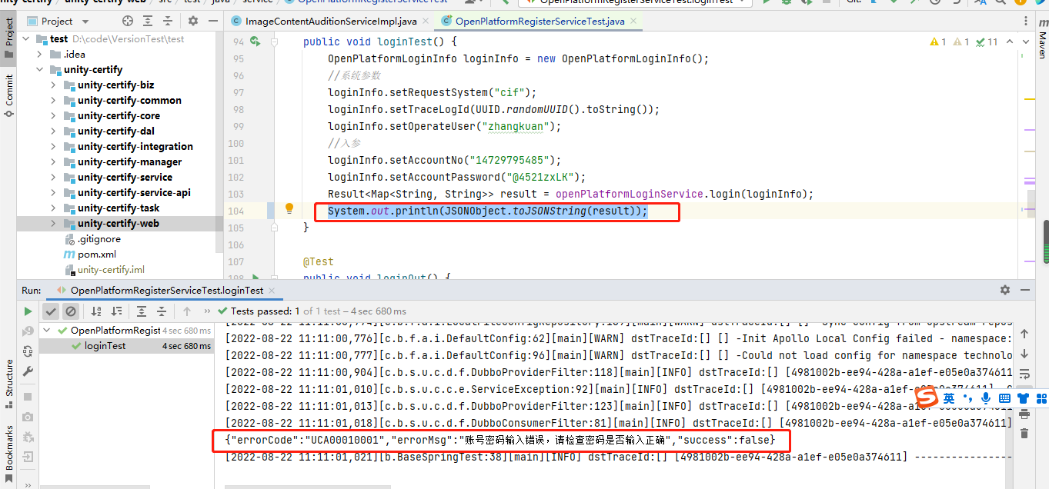
Task: Expand unity-certify-biz module
Action: [x=54, y=85]
